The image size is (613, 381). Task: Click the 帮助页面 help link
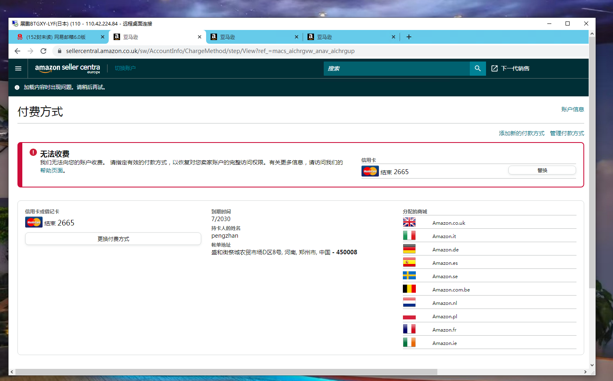coord(52,170)
